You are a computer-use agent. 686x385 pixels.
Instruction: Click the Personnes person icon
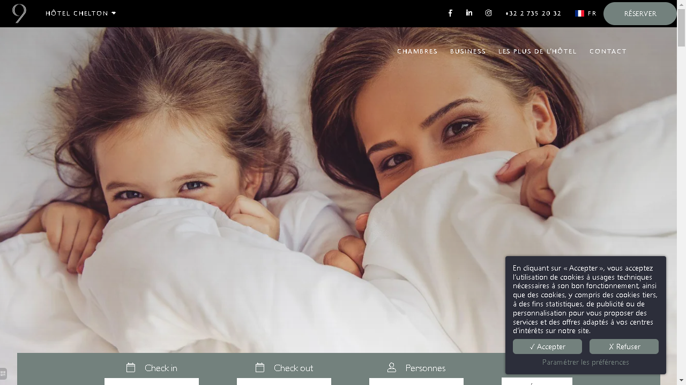pos(392,367)
